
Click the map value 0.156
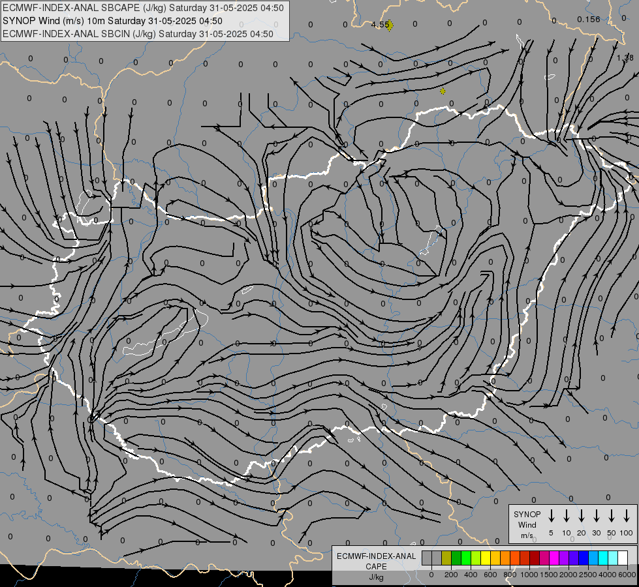589,19
